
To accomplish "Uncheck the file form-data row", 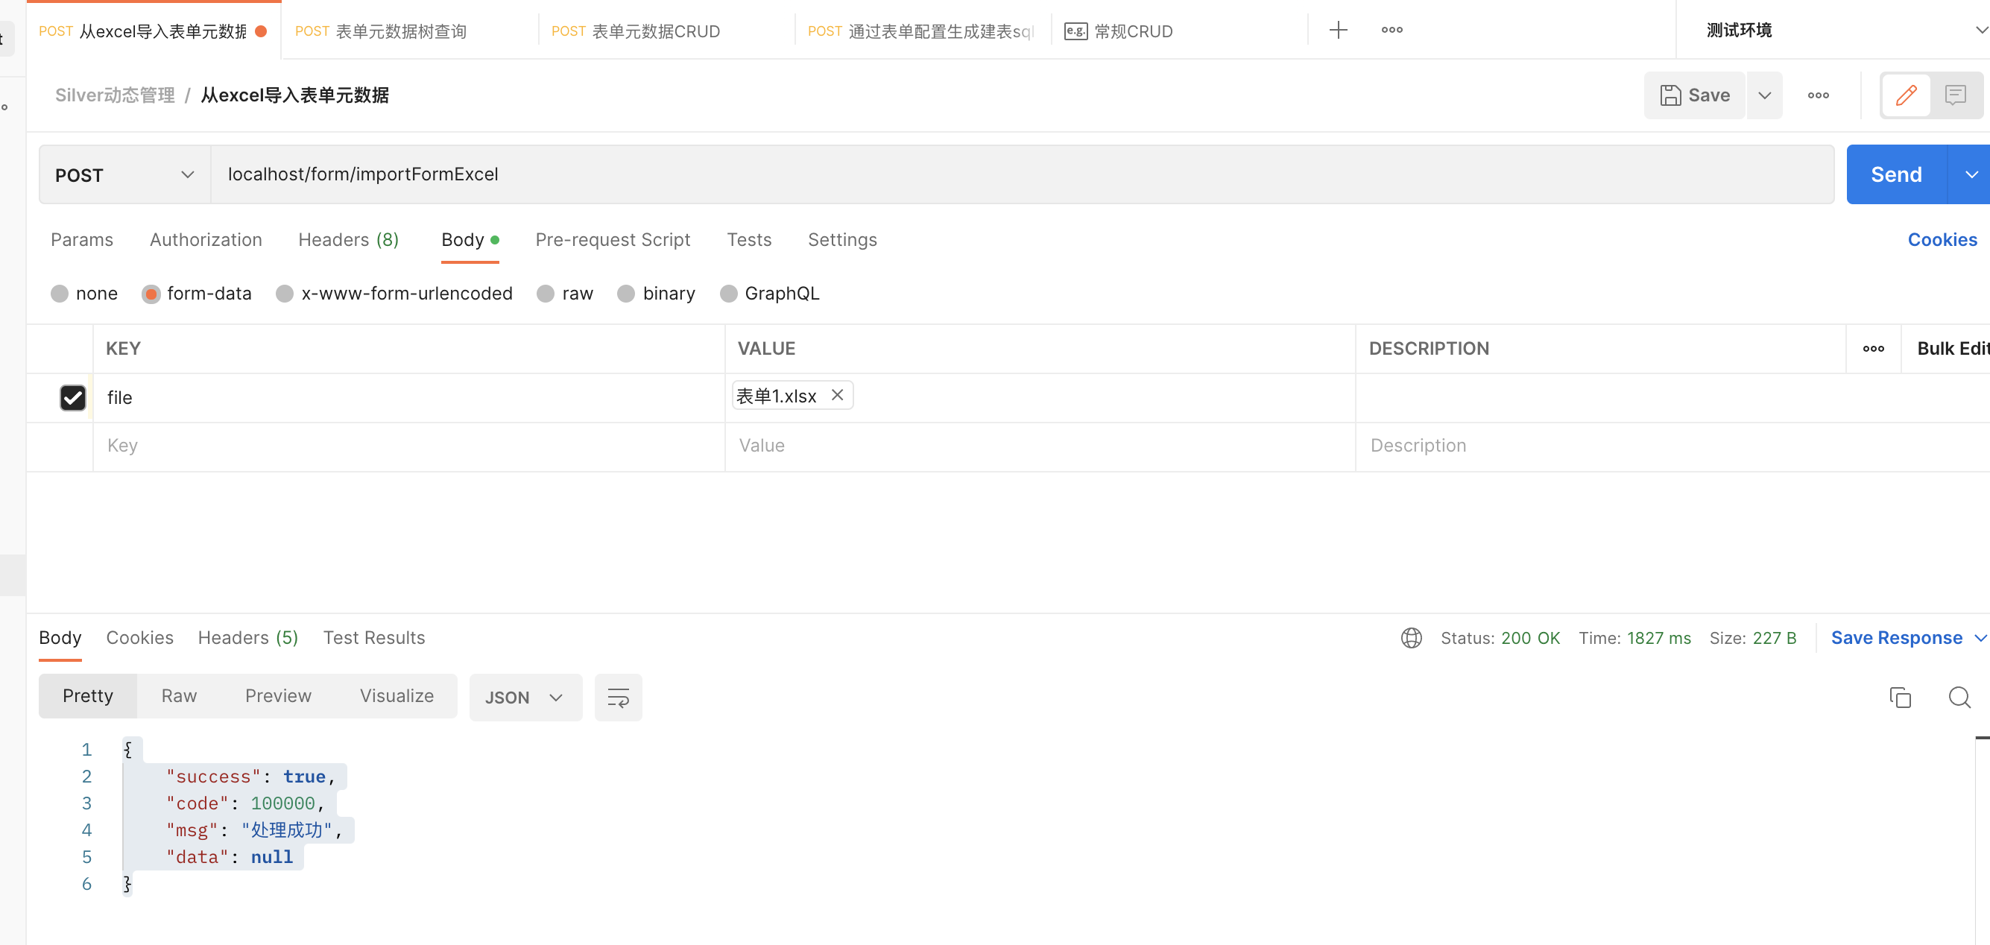I will (x=72, y=397).
